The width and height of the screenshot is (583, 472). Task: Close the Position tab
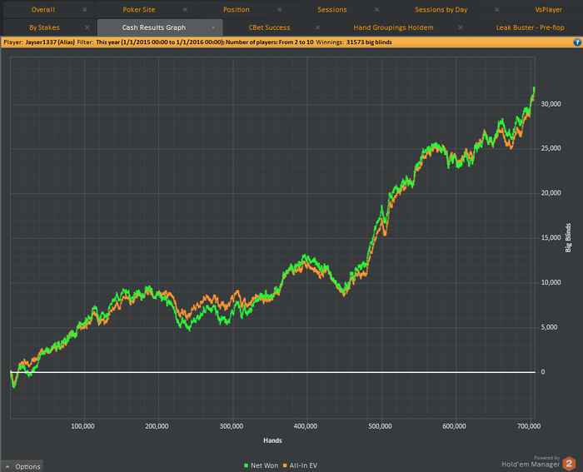click(280, 10)
